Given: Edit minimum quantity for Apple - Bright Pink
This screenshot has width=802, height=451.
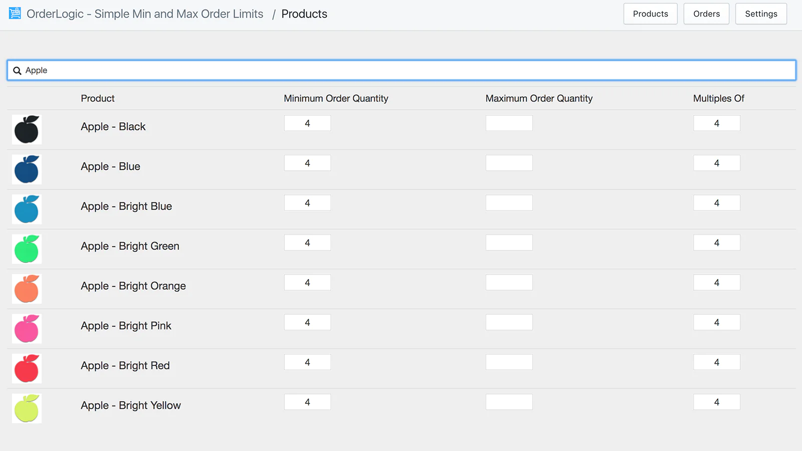Looking at the screenshot, I should pos(307,322).
